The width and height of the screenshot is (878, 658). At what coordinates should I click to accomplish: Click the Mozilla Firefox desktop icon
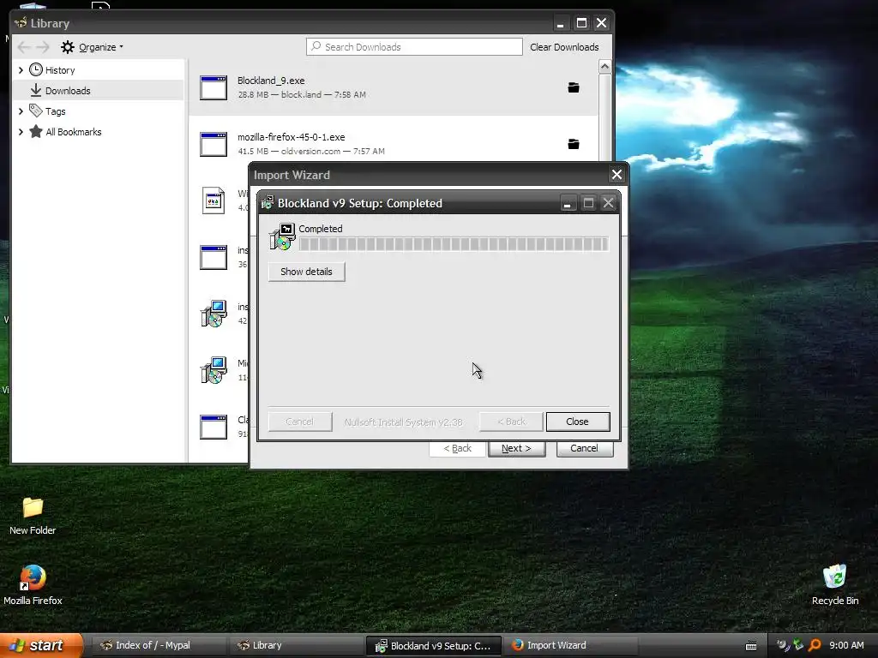coord(33,585)
